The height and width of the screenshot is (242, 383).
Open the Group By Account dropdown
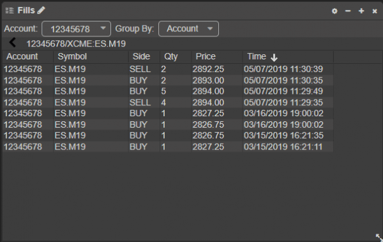(x=188, y=29)
